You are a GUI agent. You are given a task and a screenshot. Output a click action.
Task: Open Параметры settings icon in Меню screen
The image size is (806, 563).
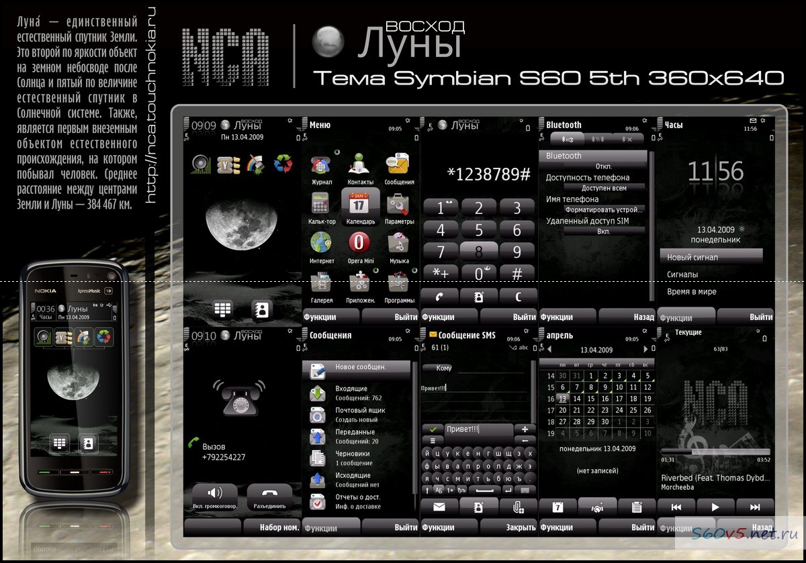coord(398,204)
